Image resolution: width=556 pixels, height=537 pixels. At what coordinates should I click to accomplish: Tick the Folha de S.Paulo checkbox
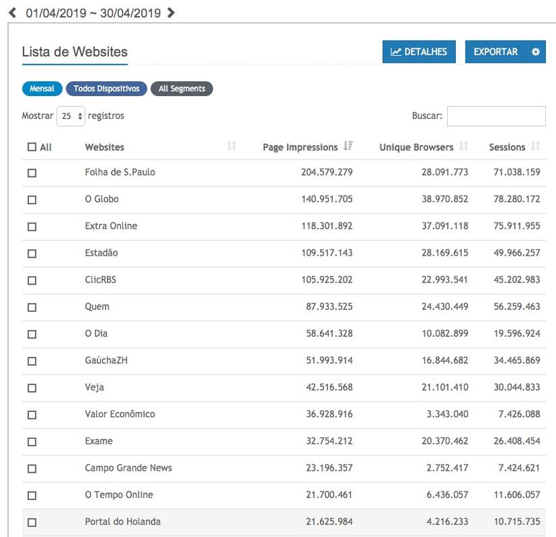pos(32,173)
